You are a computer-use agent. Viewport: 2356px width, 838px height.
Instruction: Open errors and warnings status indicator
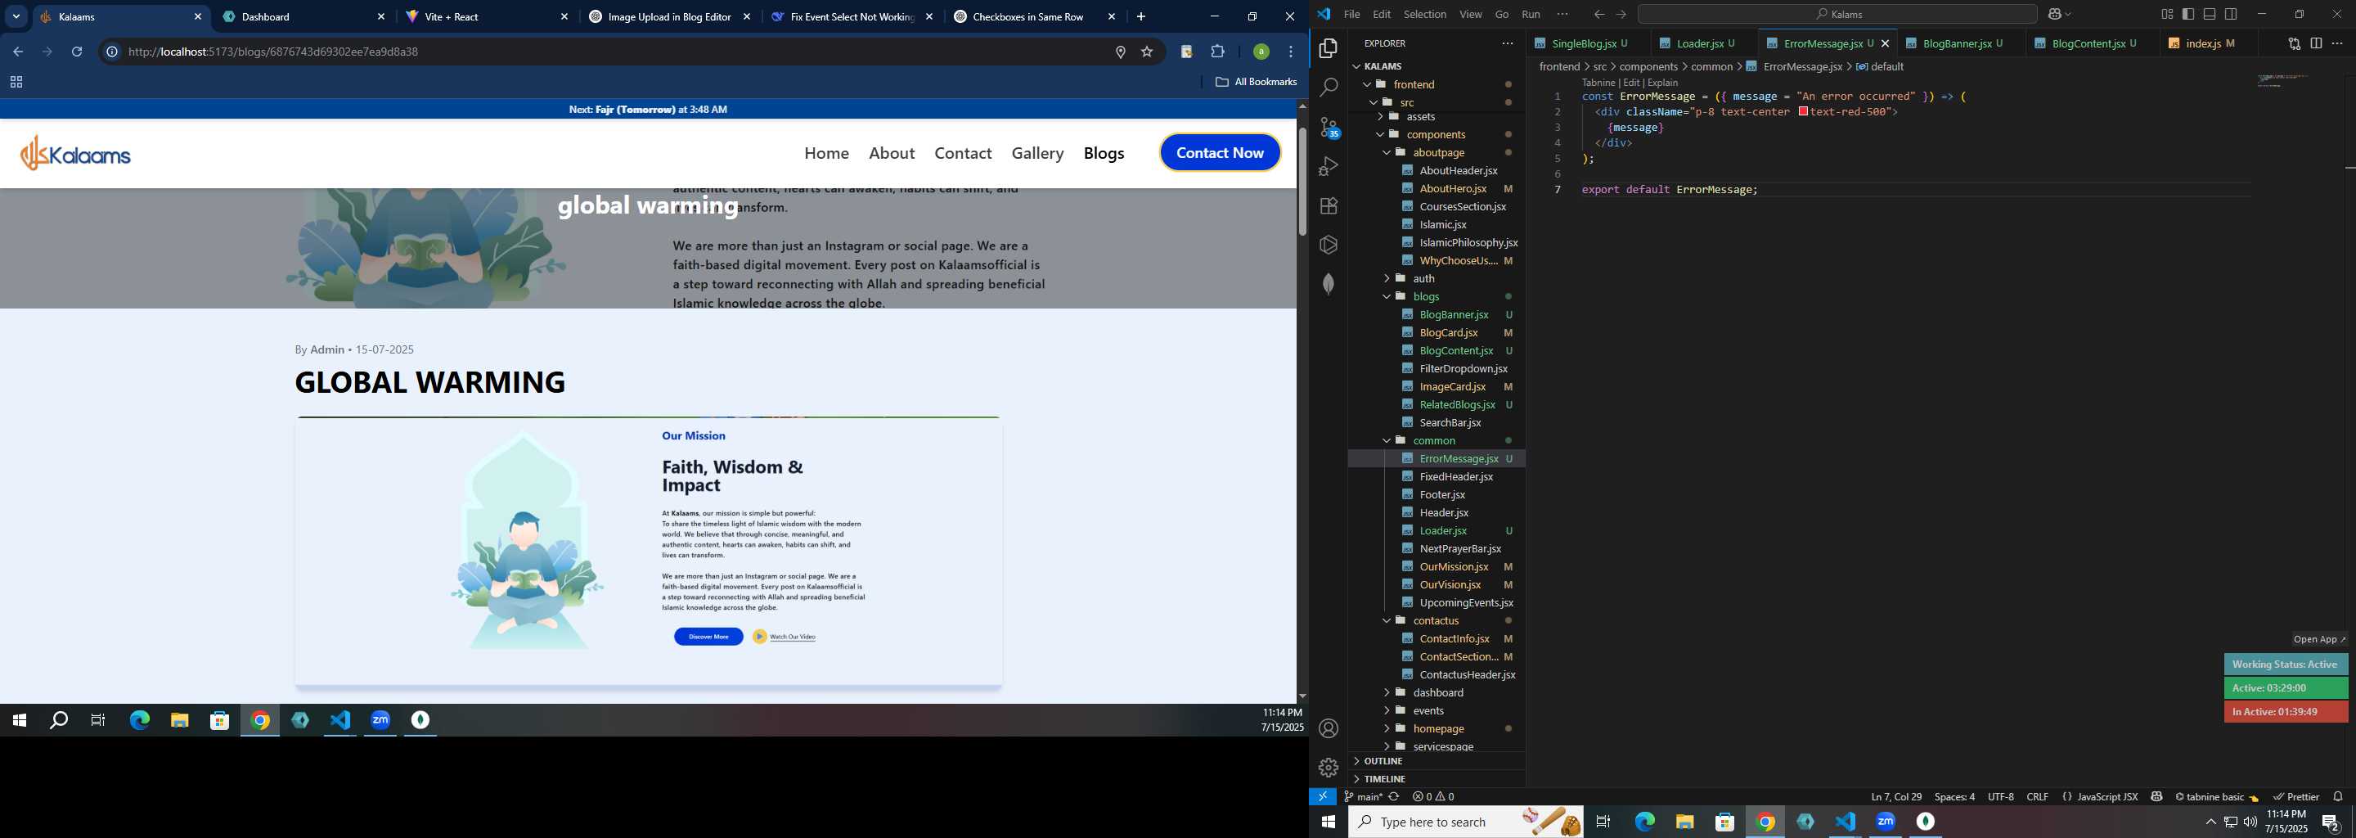[x=1433, y=797]
